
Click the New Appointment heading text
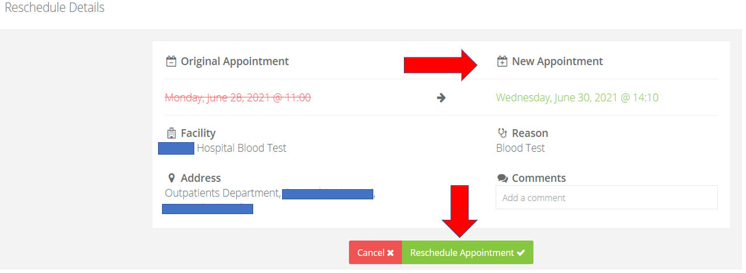click(x=557, y=61)
